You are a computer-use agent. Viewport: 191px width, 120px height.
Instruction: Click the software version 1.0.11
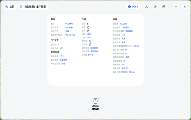coord(62,56)
